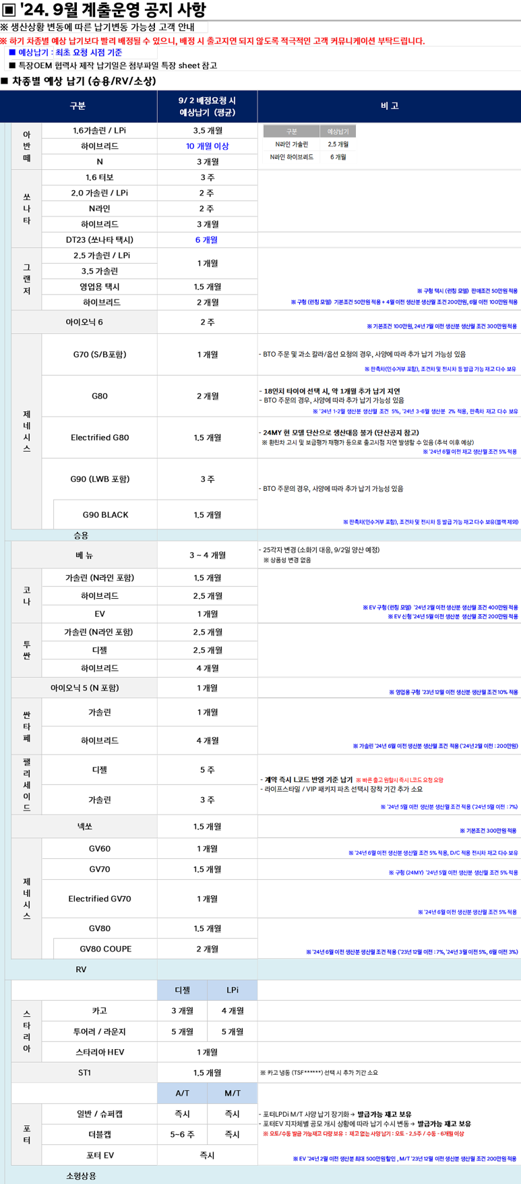Select the GV80 COUPE cell
Image resolution: width=521 pixels, height=1184 pixels.
click(x=105, y=949)
